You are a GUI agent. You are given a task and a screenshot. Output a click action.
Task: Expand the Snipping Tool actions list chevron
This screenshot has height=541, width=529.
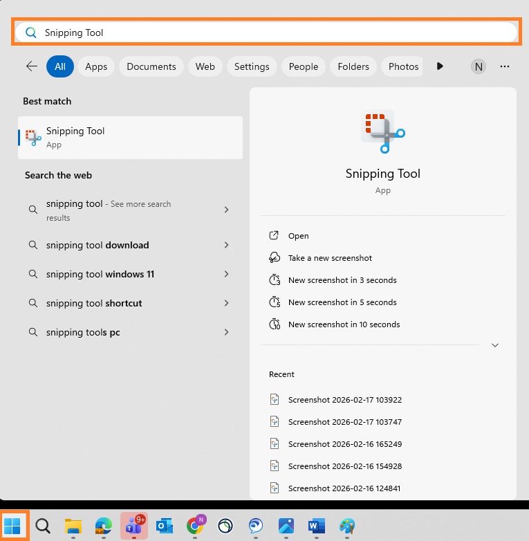click(494, 345)
